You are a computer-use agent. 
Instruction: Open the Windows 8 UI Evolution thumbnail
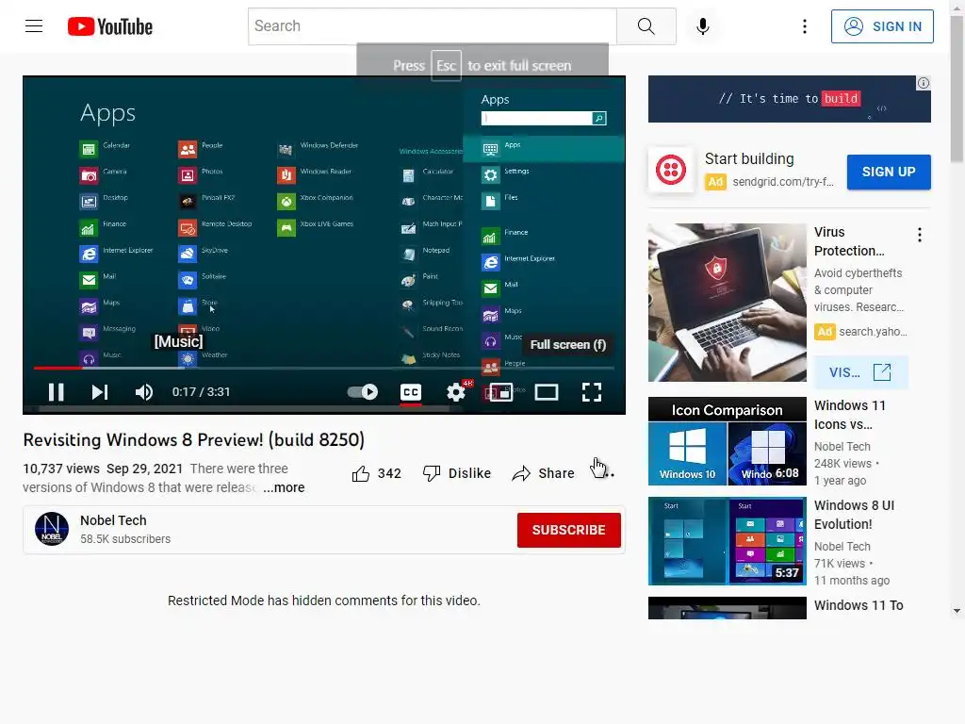pos(727,541)
